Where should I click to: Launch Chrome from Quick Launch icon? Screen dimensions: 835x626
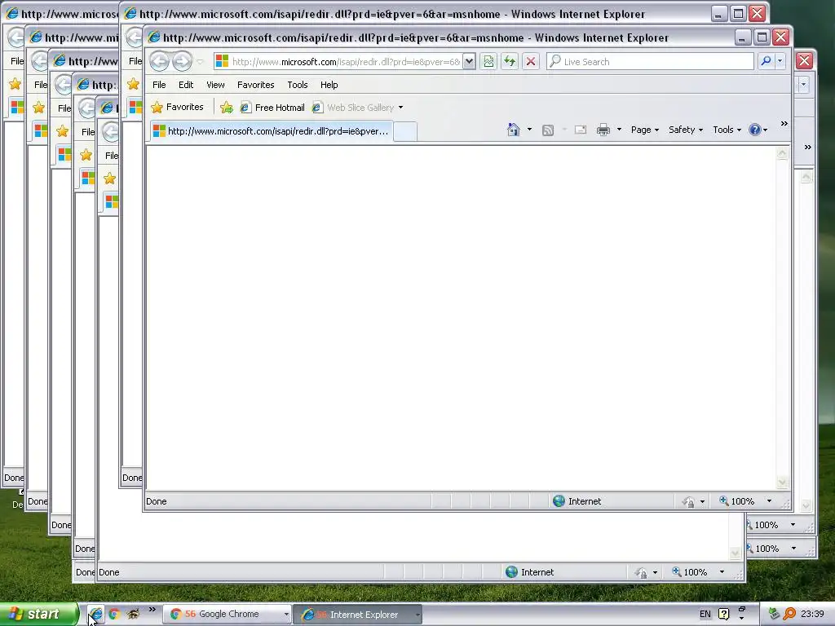pos(113,614)
